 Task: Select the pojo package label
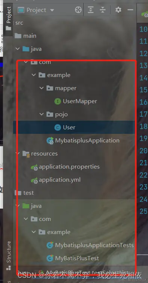[61, 114]
